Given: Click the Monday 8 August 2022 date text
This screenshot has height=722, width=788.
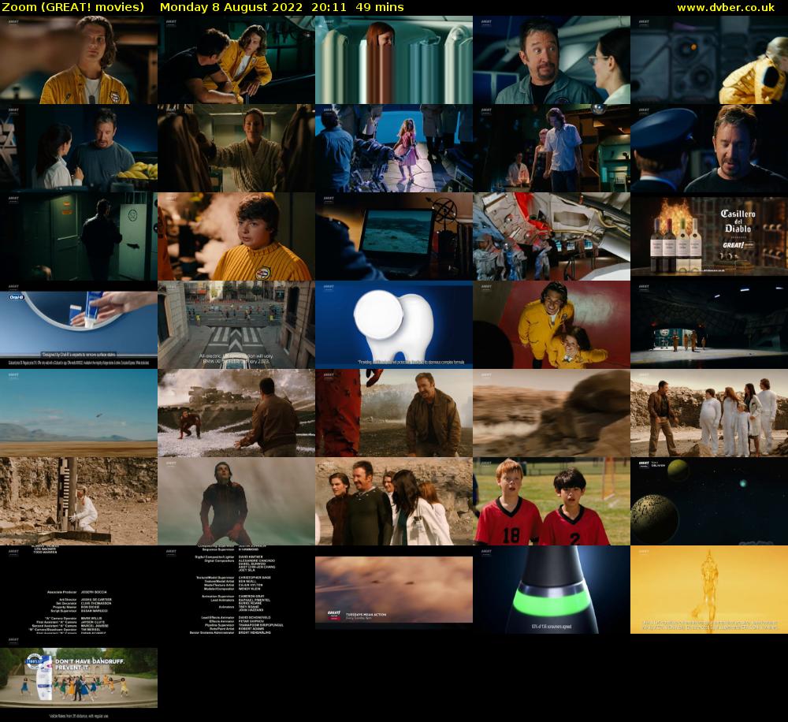Looking at the screenshot, I should [231, 8].
